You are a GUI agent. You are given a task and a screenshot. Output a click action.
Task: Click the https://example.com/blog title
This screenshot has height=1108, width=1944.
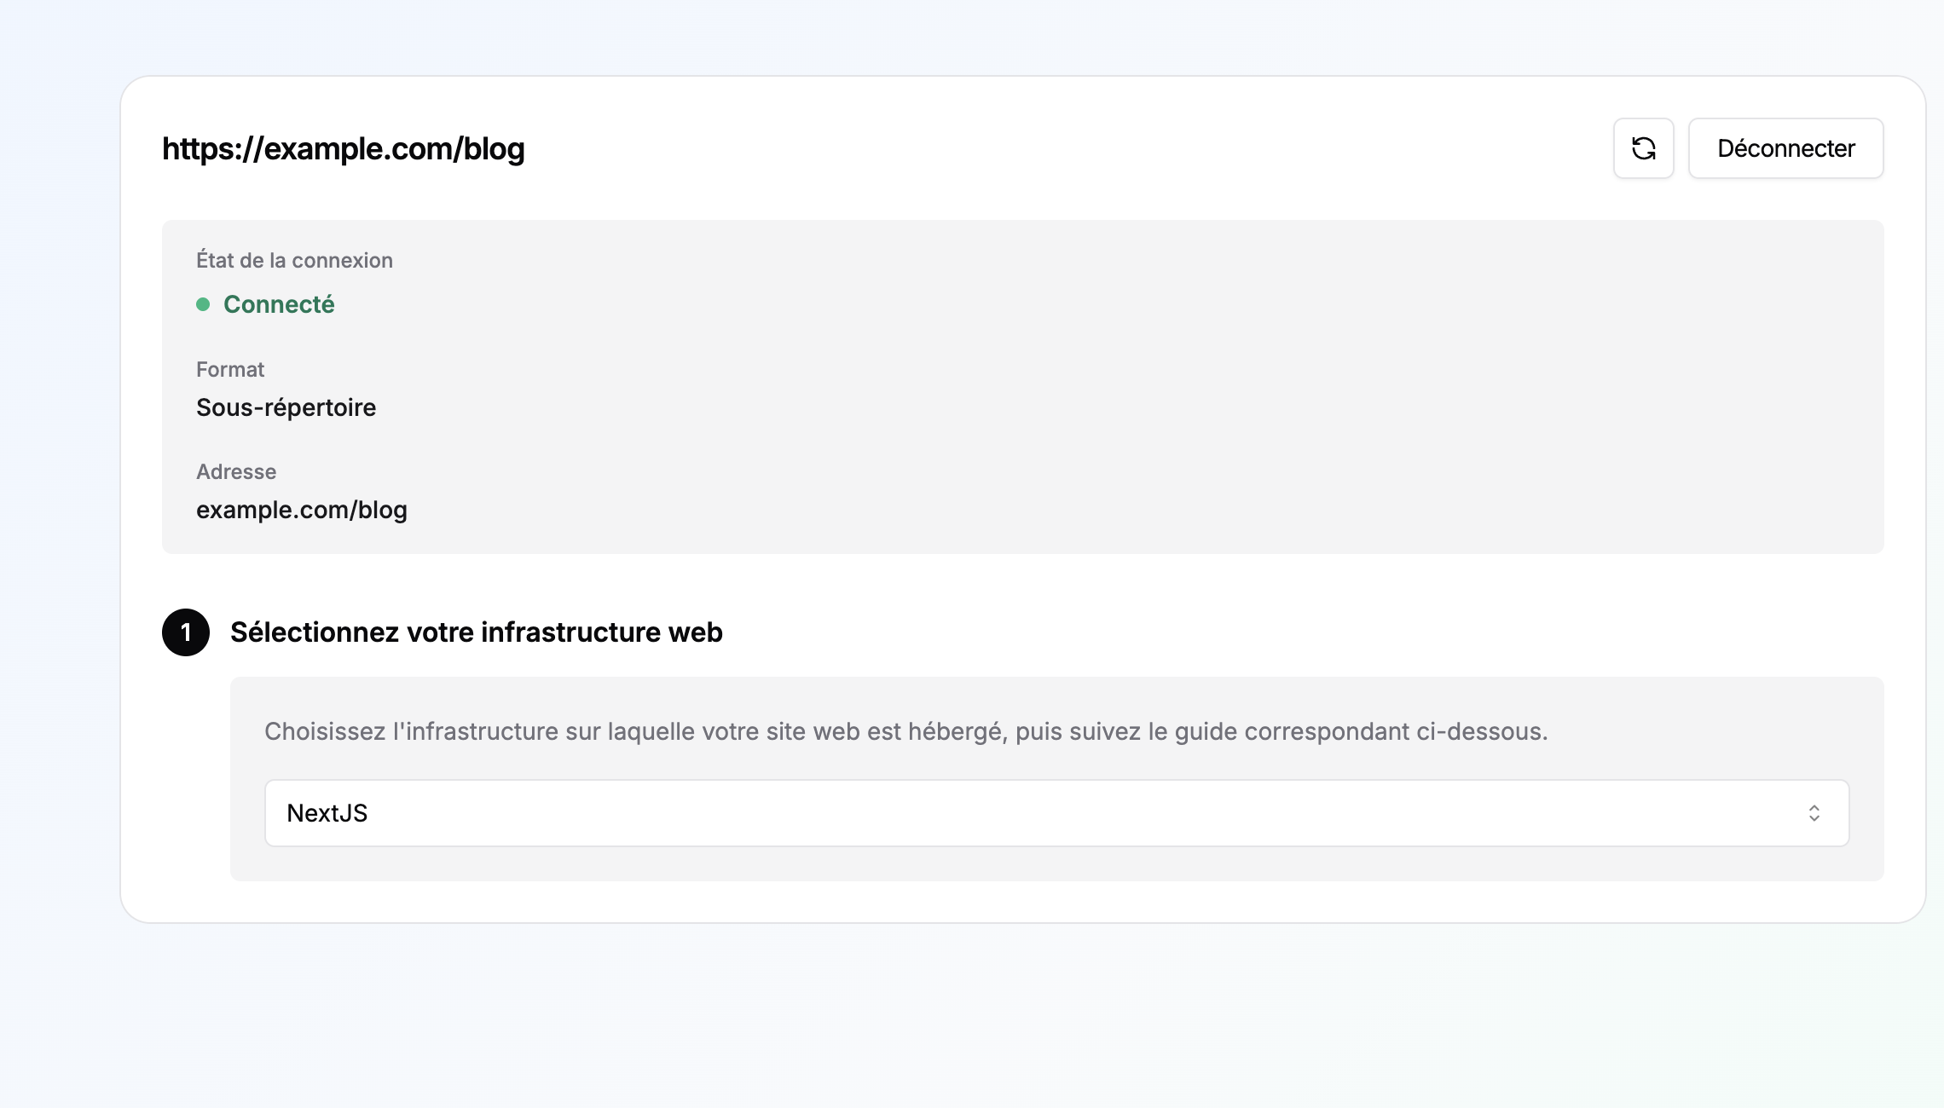point(344,149)
